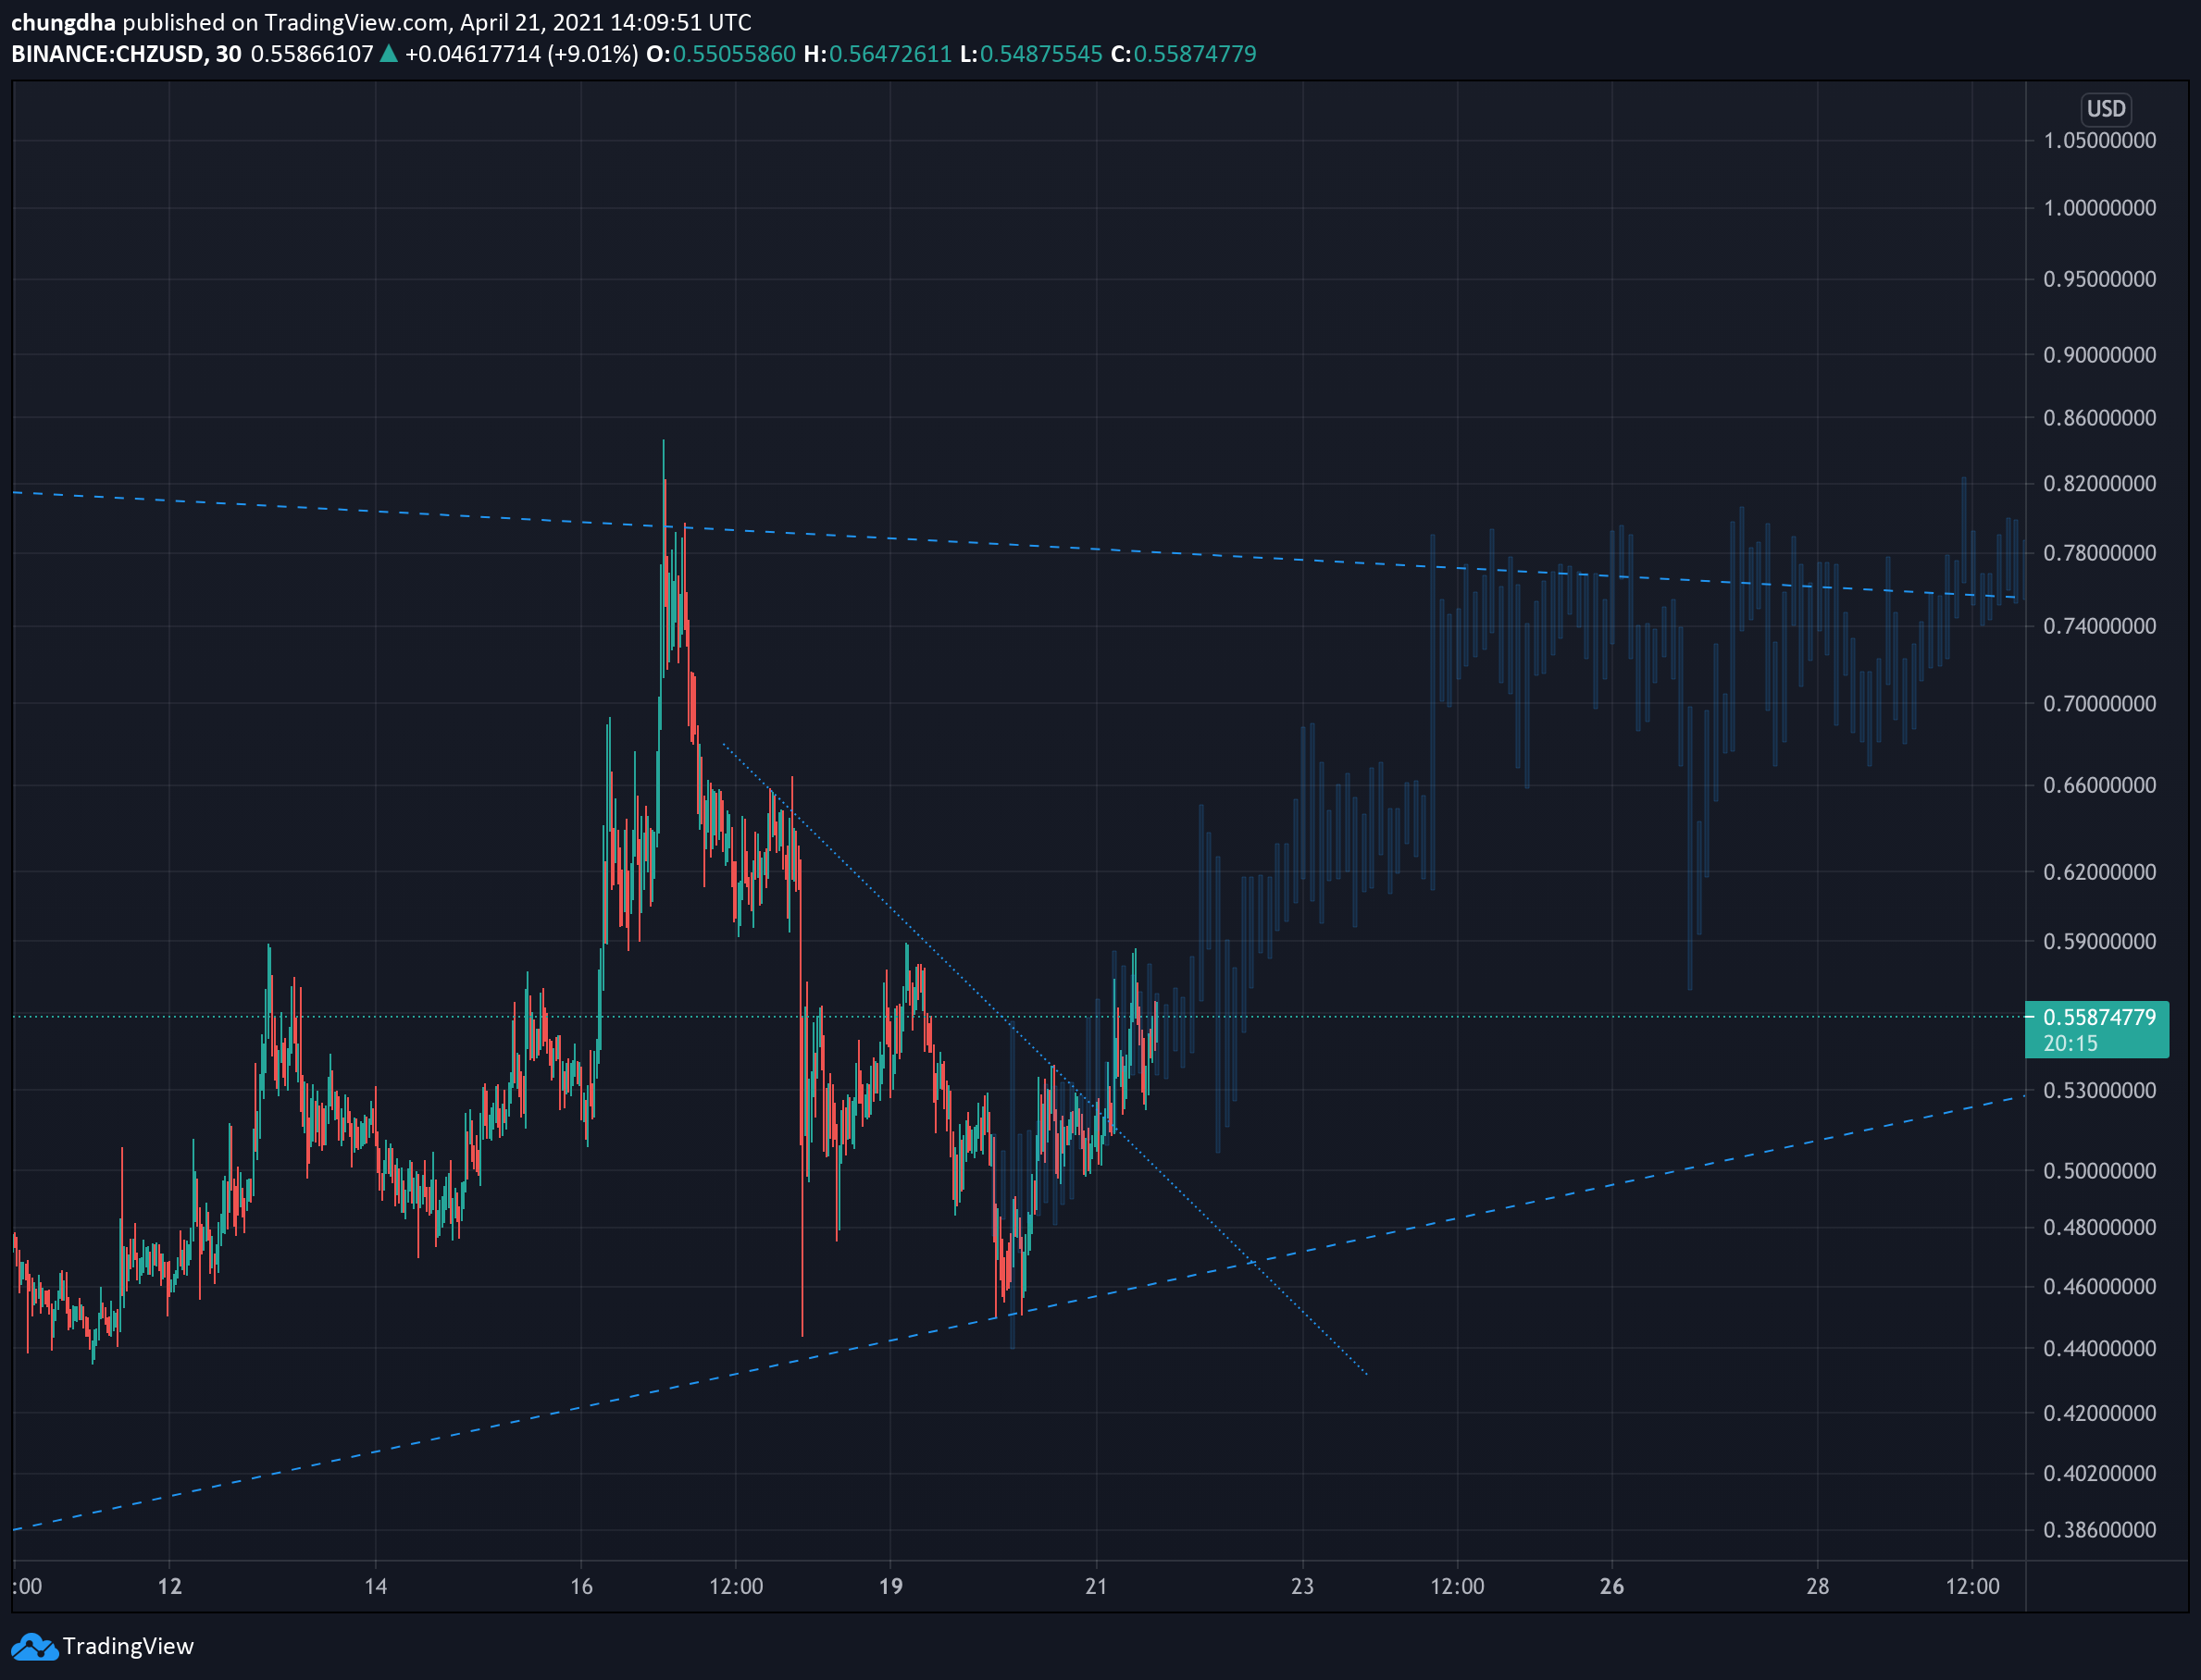This screenshot has width=2201, height=1680.
Task: Click the price axis label 0.66000000
Action: coord(2099,785)
